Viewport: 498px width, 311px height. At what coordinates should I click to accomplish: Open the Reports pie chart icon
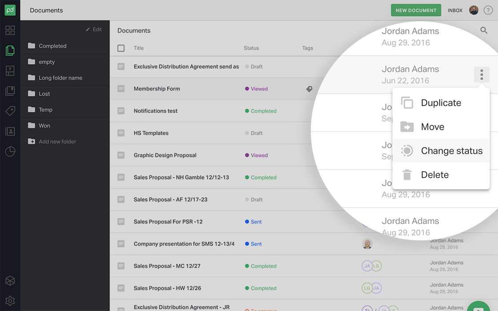(10, 152)
